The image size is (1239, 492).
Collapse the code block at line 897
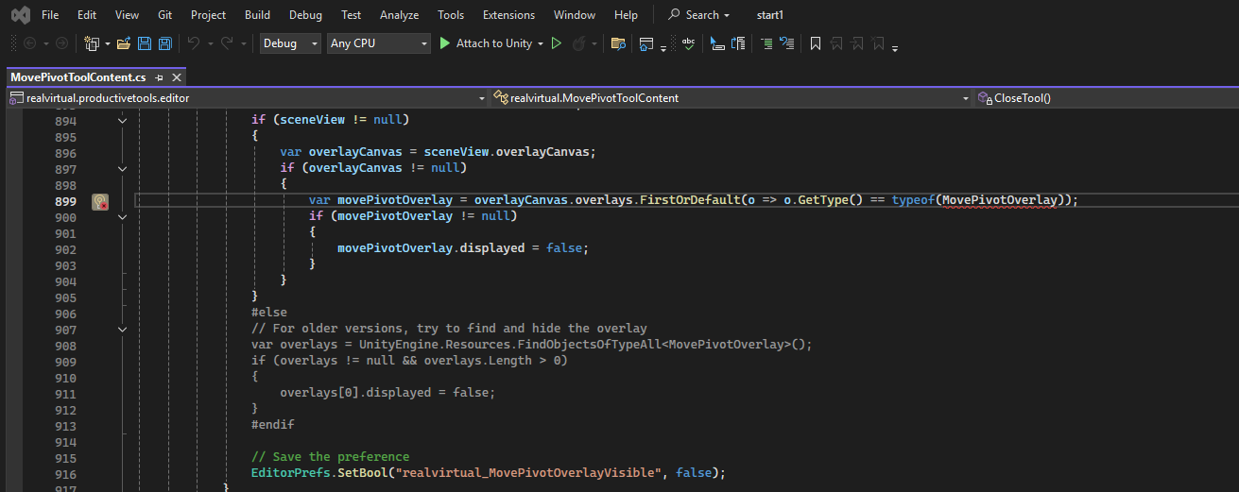(122, 169)
